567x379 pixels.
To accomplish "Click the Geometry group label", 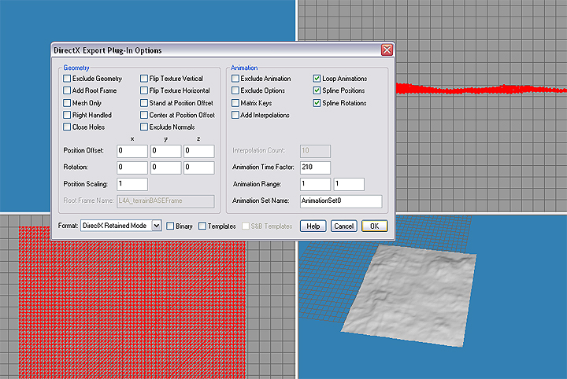I will click(x=76, y=68).
